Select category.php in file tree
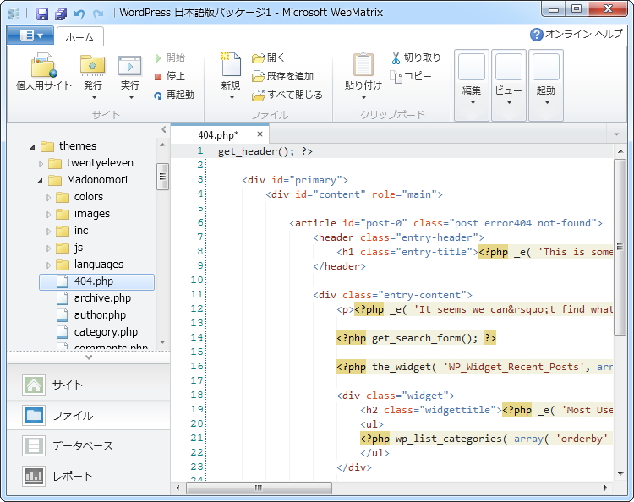634x502 pixels. point(106,332)
